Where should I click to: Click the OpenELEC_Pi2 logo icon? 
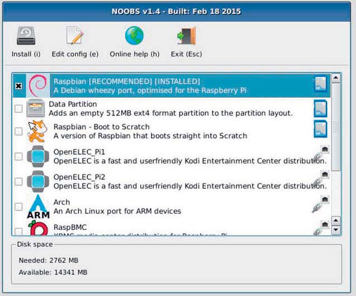click(38, 182)
